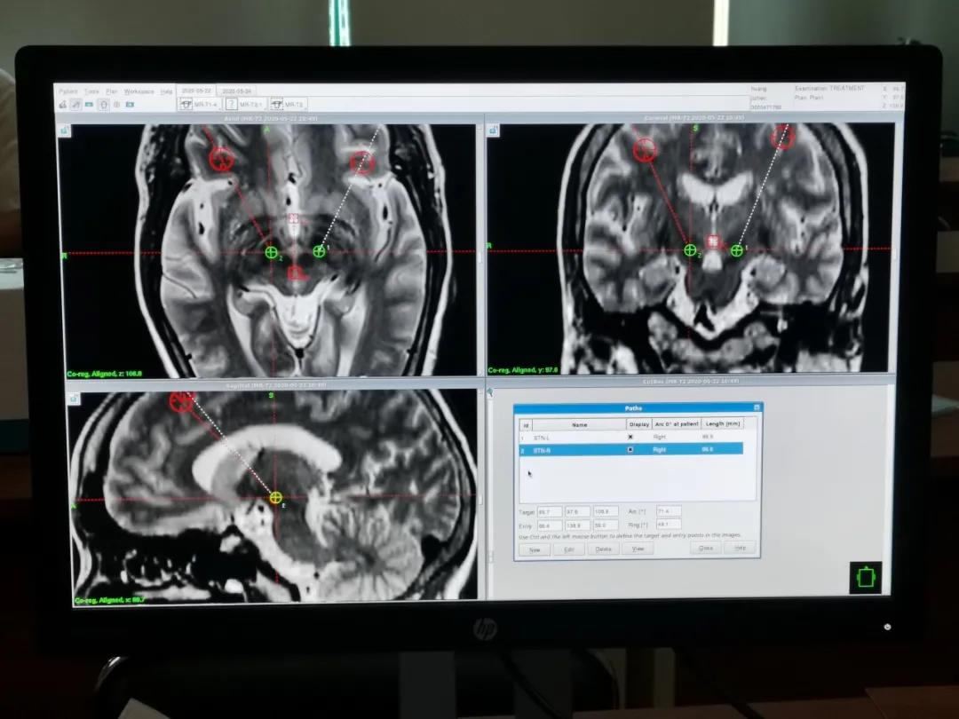Click the lock icon in Sagittal view
This screenshot has height=719, width=959.
click(74, 399)
